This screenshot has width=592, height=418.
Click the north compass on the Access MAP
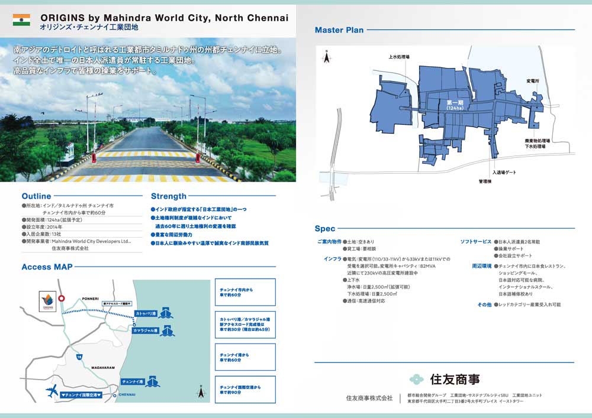[x=201, y=391]
